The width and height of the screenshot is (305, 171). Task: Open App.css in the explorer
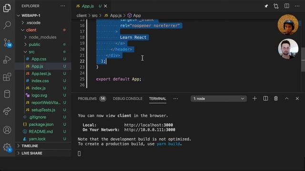[x=39, y=59]
